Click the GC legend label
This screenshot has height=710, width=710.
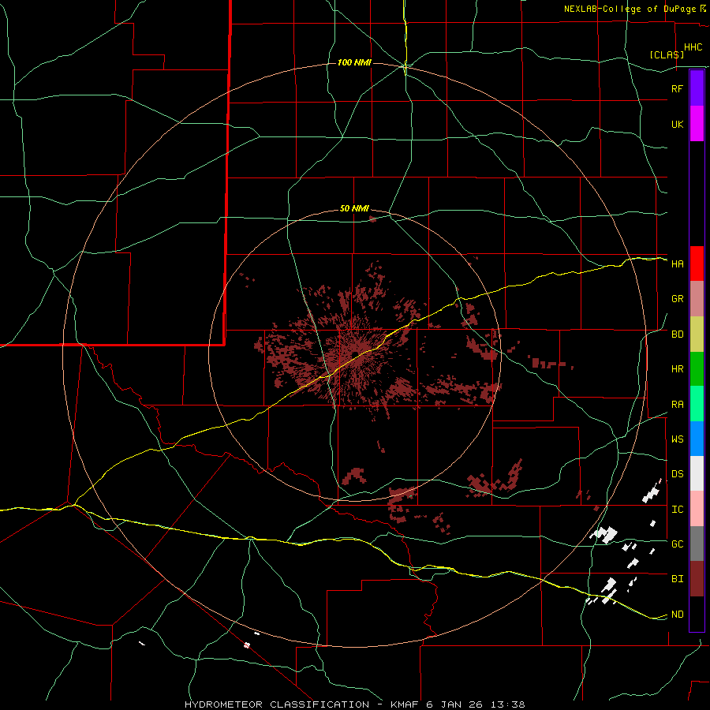point(678,544)
